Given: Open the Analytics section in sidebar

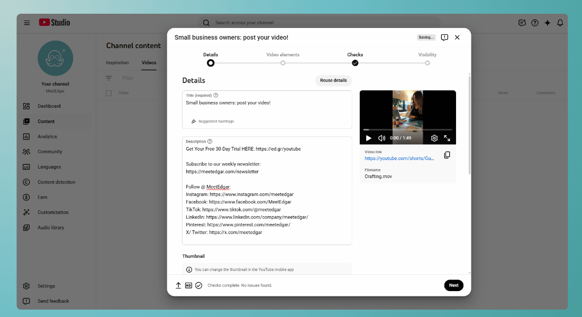Looking at the screenshot, I should (x=26, y=136).
